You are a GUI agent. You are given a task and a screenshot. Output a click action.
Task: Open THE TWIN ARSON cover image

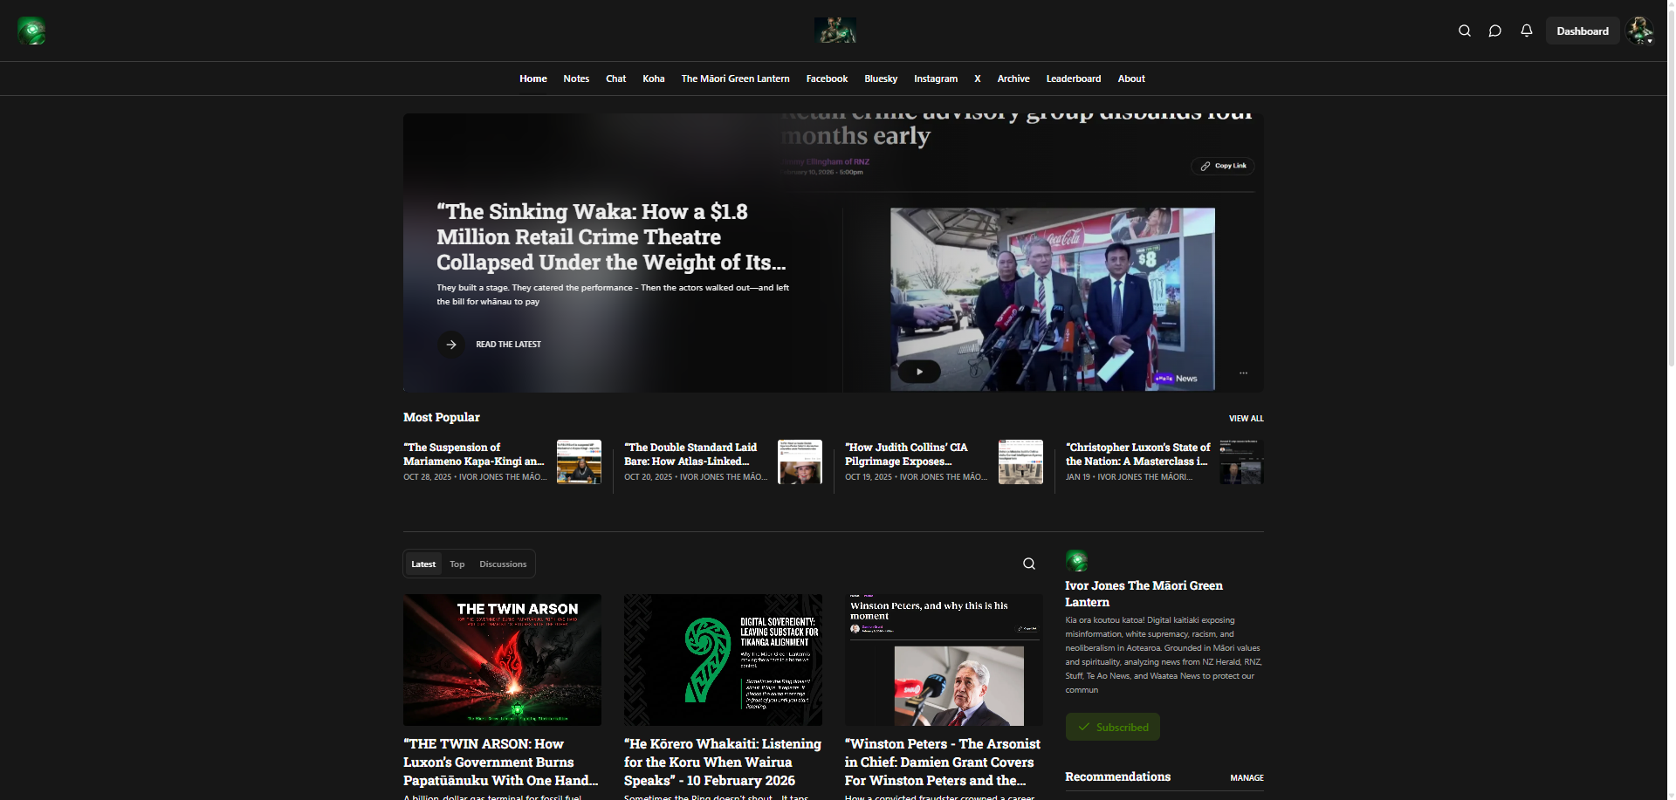click(x=502, y=660)
